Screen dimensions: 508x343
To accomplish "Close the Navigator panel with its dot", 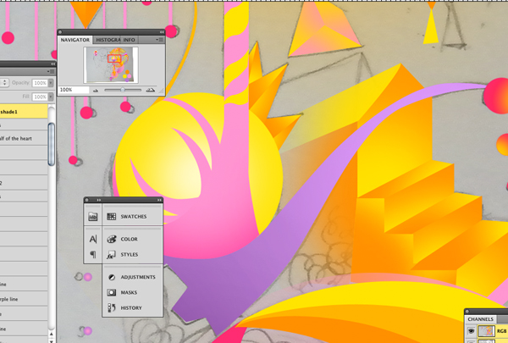I will click(x=61, y=32).
